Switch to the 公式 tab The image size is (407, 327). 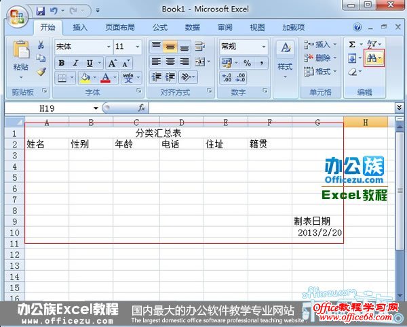coord(160,28)
